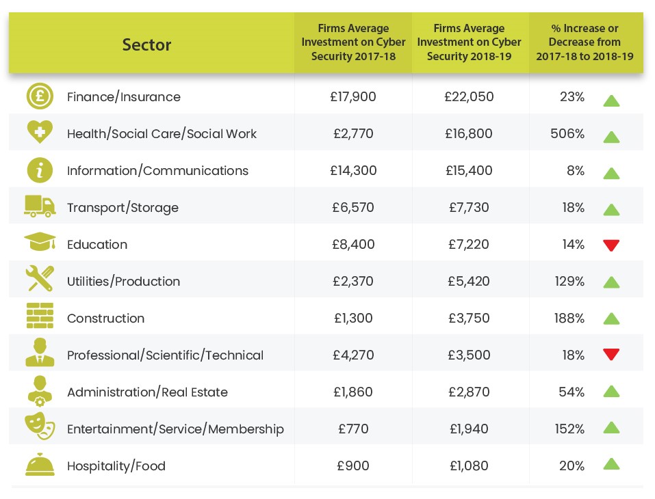Click the % Increase or Decrease header
Screen dimensions: 655x499
[x=585, y=42]
